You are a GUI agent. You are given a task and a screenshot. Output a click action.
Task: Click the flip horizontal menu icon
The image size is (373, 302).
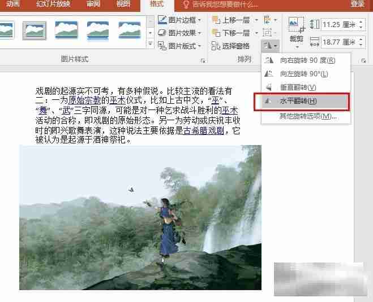268,101
